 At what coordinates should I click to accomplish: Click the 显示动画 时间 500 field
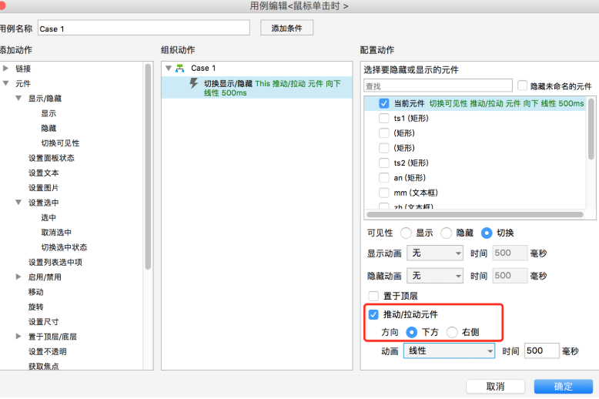coord(510,253)
